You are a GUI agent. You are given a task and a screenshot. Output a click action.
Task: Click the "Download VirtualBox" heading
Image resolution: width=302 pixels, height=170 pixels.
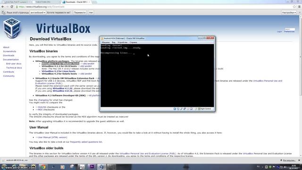[x=50, y=39]
